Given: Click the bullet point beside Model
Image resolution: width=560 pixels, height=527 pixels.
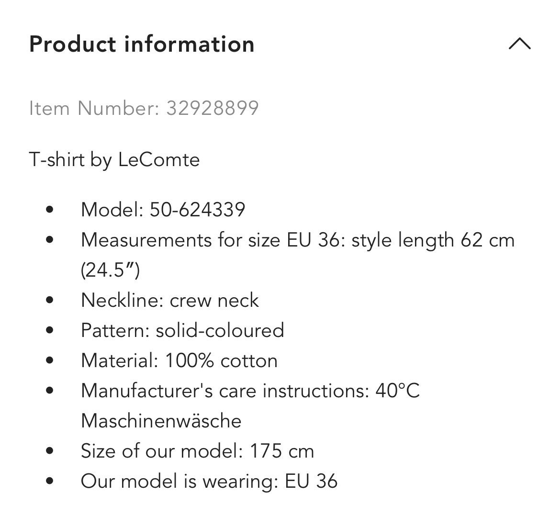Looking at the screenshot, I should (x=49, y=210).
